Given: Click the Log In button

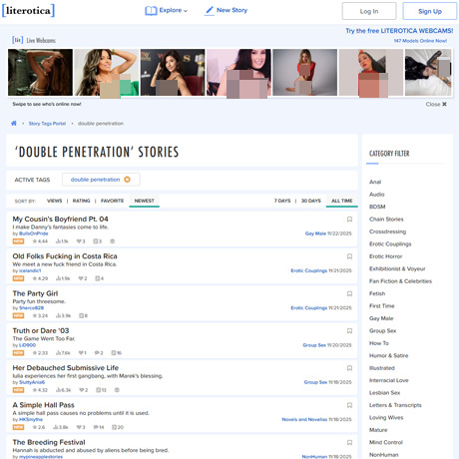Looking at the screenshot, I should pos(369,11).
